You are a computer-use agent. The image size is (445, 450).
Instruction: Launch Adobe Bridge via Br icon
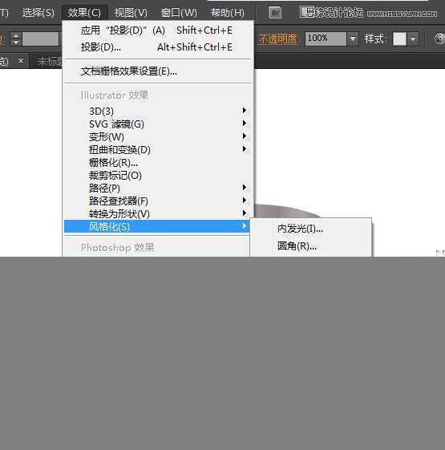pos(275,13)
